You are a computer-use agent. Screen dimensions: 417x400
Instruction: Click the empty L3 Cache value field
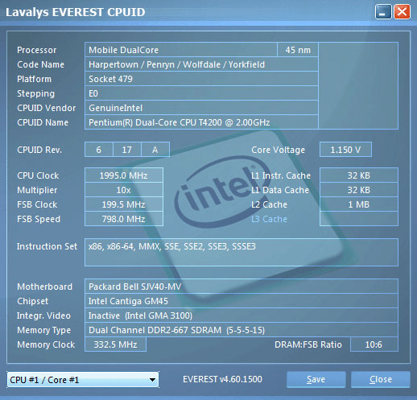coord(359,219)
